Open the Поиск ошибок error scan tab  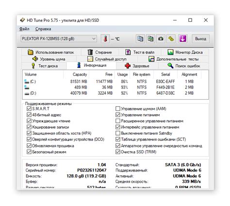(x=183, y=66)
